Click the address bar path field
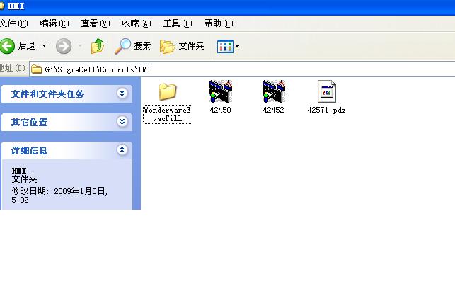The image size is (455, 306). click(241, 69)
